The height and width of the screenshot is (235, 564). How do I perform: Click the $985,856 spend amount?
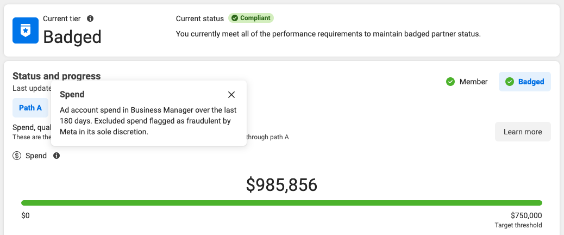coord(281,185)
